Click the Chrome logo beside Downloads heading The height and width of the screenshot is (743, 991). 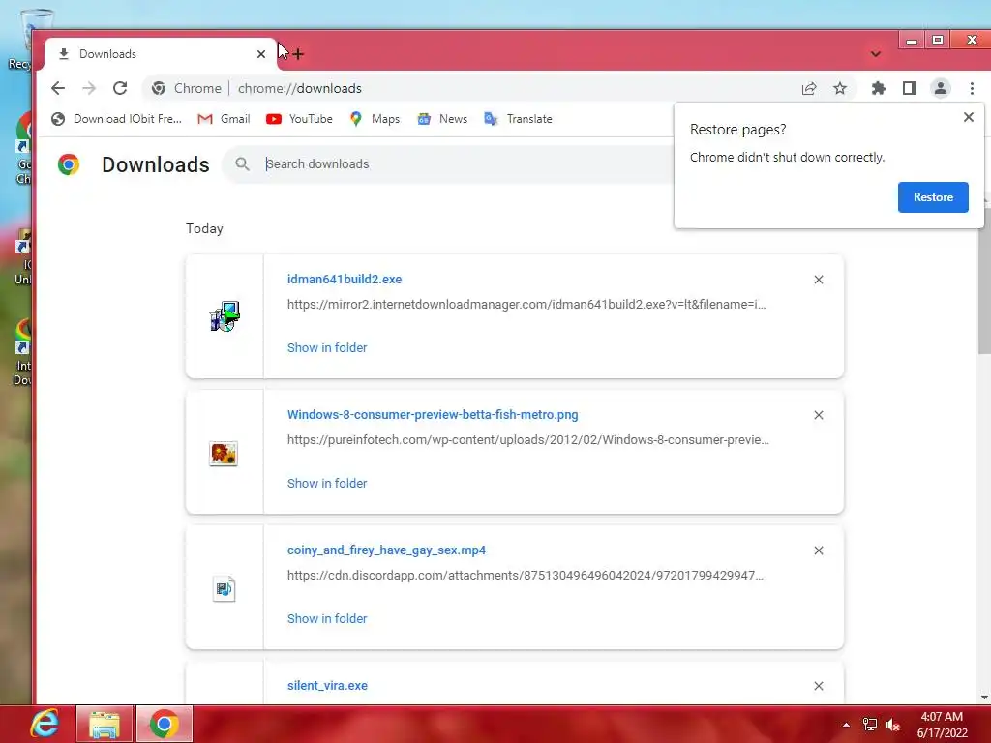(x=69, y=164)
